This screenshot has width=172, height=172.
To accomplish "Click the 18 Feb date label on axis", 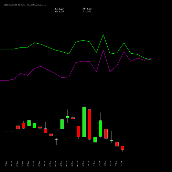I will (x=122, y=164).
